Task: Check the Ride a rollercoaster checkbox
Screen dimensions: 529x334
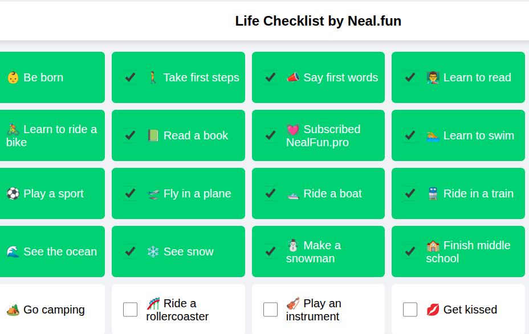Action: pos(130,310)
